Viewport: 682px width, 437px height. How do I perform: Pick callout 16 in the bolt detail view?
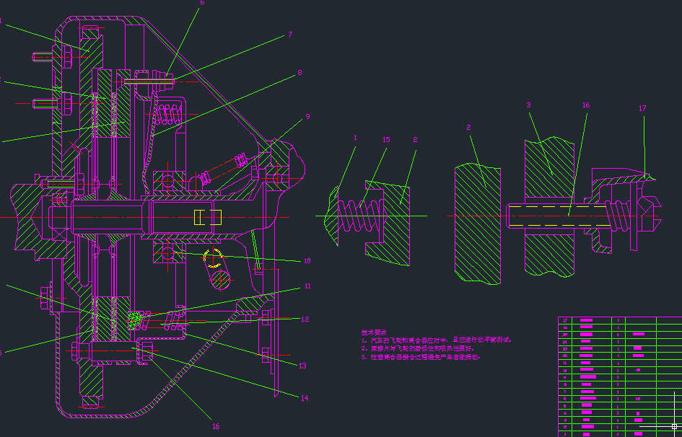tap(586, 105)
